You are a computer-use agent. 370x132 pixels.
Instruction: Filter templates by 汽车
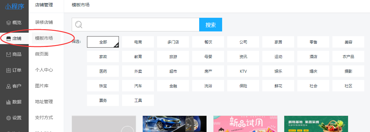coord(138,86)
